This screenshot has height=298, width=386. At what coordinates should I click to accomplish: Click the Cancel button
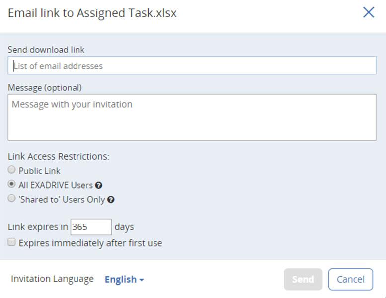350,279
